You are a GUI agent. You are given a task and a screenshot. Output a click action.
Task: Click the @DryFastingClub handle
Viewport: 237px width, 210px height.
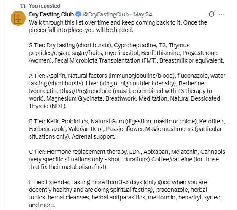pos(106,14)
